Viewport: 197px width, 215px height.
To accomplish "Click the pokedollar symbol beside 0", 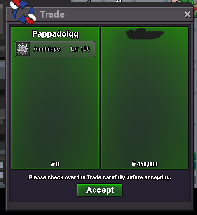I will pos(53,164).
